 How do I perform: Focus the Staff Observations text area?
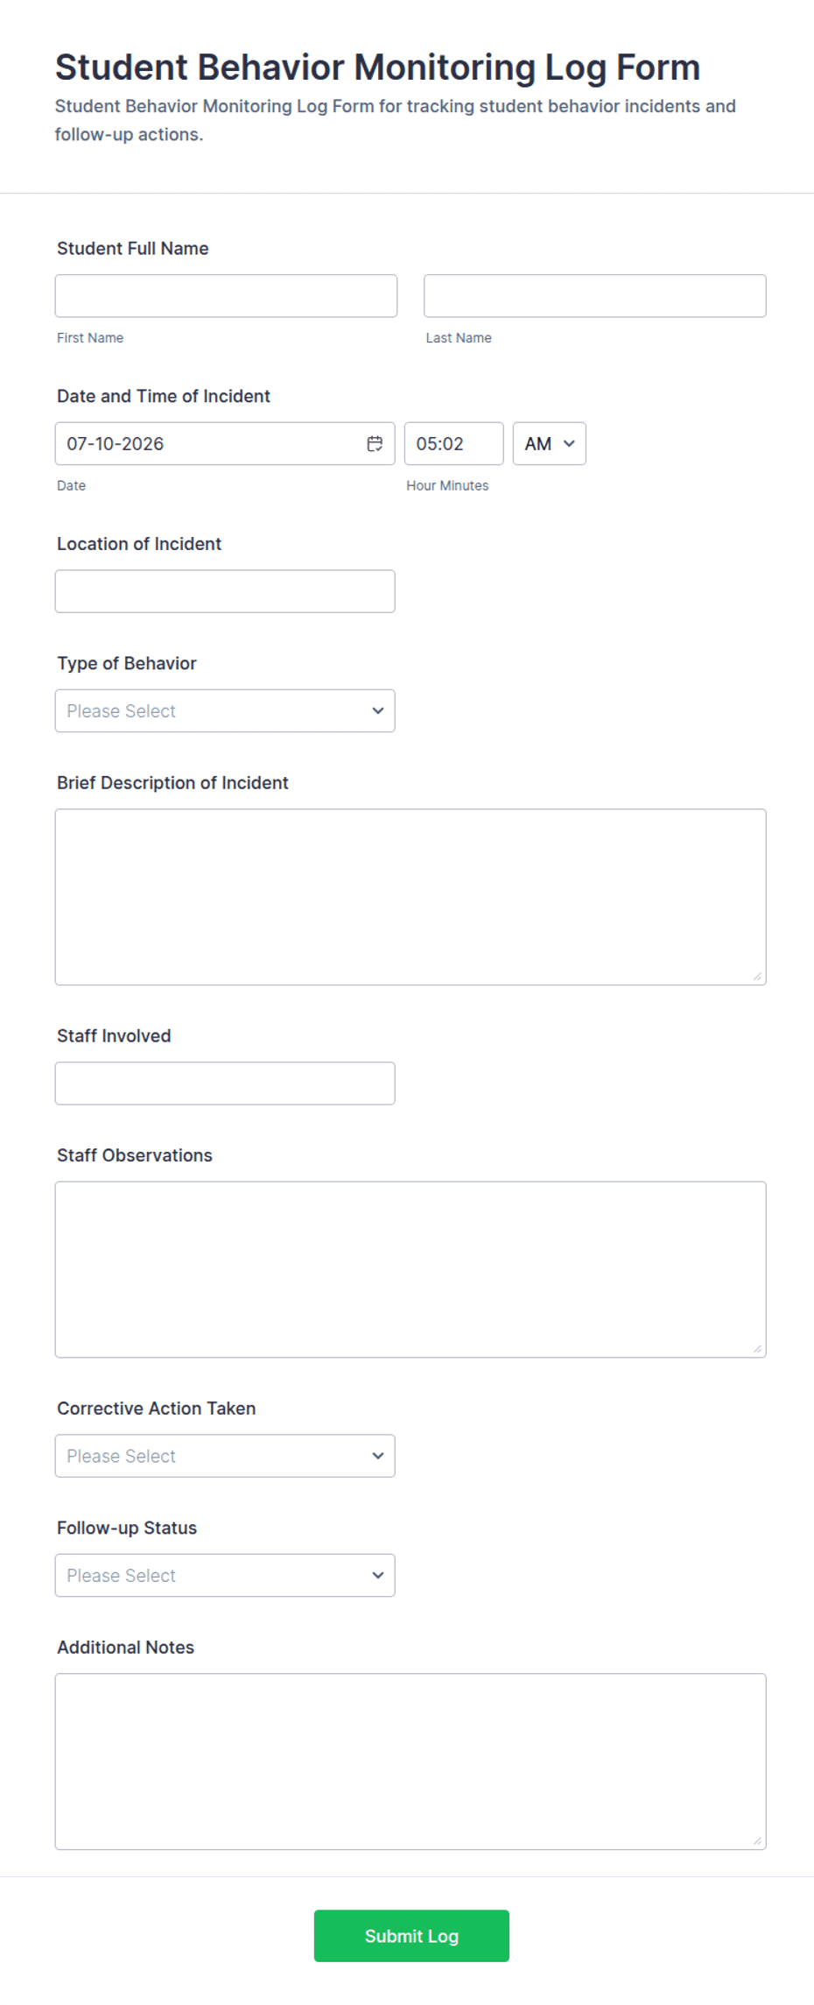(x=411, y=1270)
